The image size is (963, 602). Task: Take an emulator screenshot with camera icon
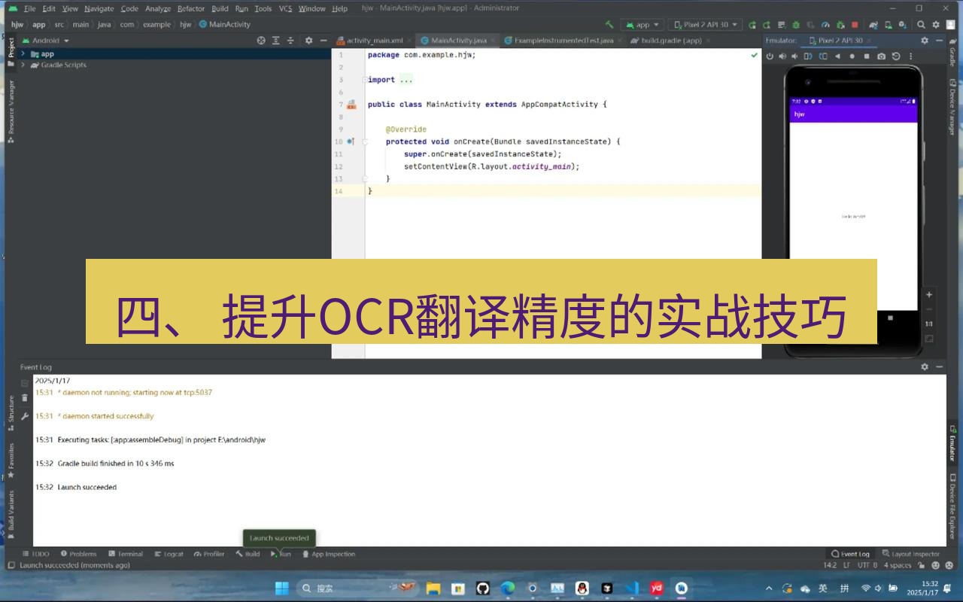pyautogui.click(x=881, y=56)
